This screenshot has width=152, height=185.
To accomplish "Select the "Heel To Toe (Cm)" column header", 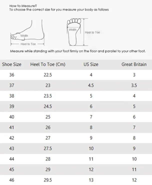I will (x=48, y=64).
